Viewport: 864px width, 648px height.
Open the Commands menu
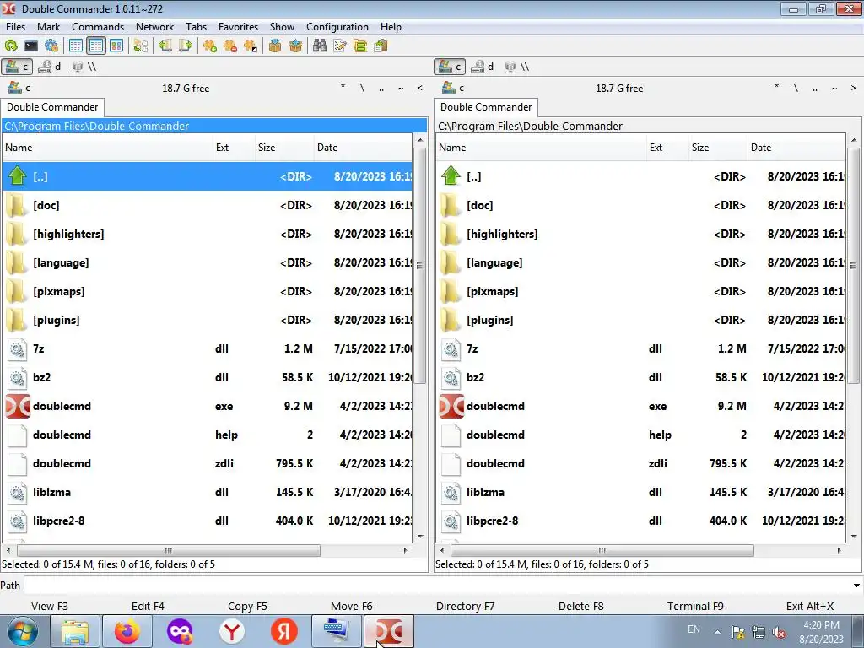tap(98, 26)
